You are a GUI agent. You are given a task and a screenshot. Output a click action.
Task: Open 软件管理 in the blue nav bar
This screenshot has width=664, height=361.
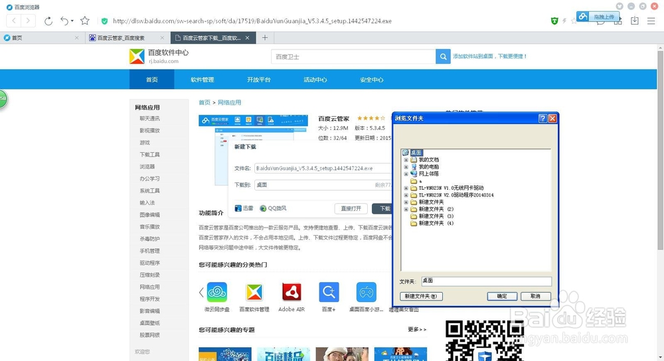point(203,80)
